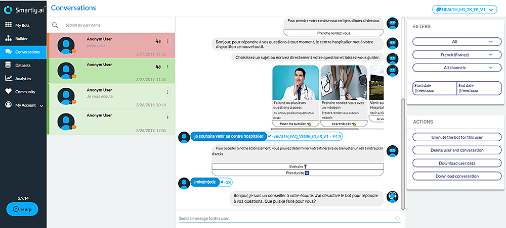Open three-dot menu on 3/26/2019, 17:05 conversation
The width and height of the screenshot is (506, 228).
click(x=168, y=117)
